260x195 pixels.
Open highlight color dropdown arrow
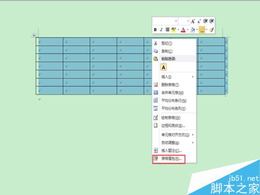pyautogui.click(x=178, y=30)
